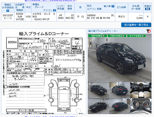The height and width of the screenshot is (117, 154).
Task: Click the crossed-out key icon
Action: click(x=149, y=31)
